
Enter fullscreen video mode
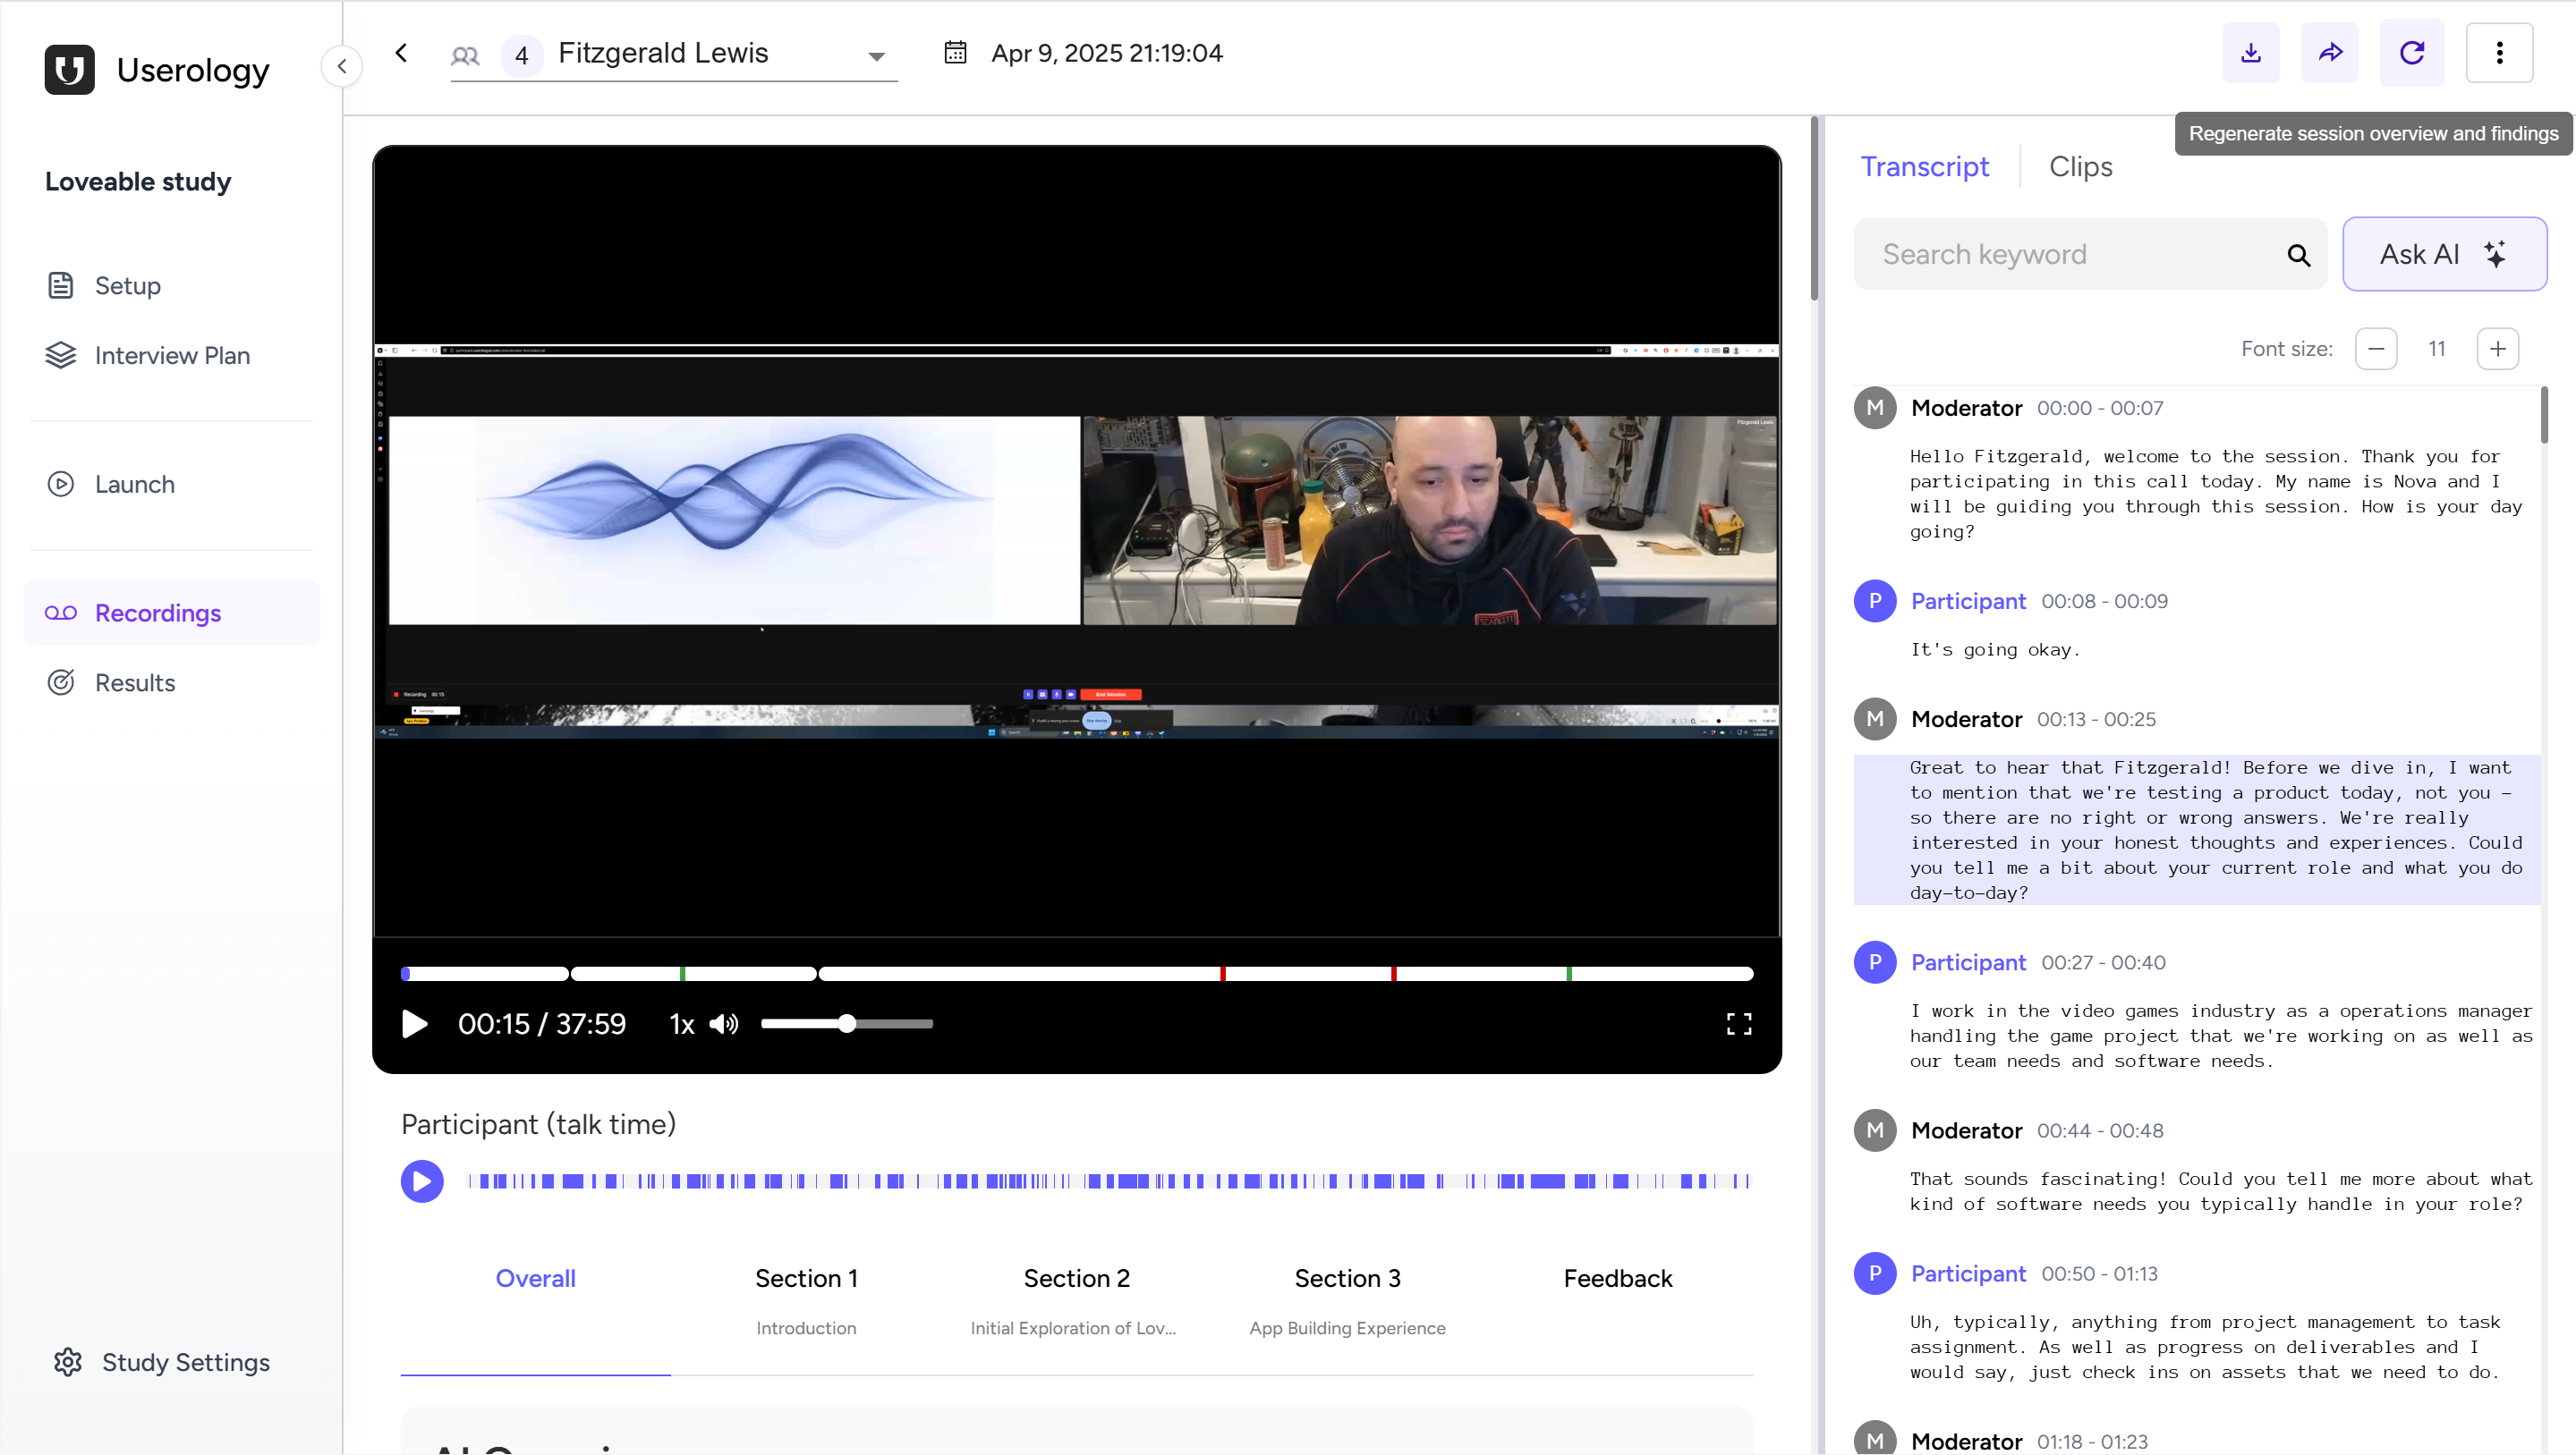(1739, 1023)
